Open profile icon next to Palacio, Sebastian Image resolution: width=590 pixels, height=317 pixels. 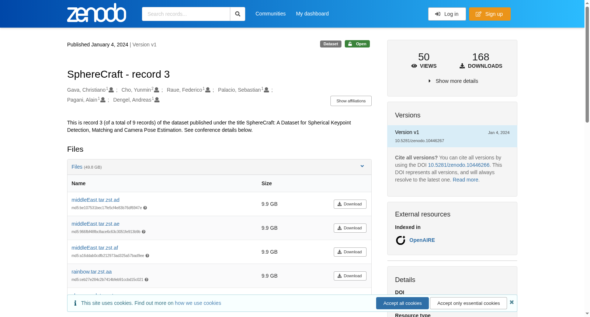tap(266, 90)
